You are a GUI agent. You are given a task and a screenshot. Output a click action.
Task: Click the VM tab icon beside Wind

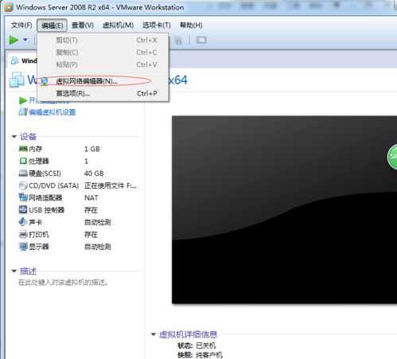(14, 60)
